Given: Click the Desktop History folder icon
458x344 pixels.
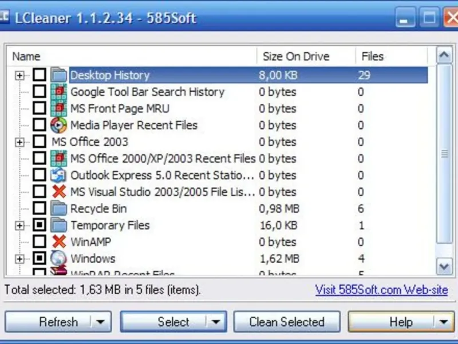Looking at the screenshot, I should (x=59, y=75).
